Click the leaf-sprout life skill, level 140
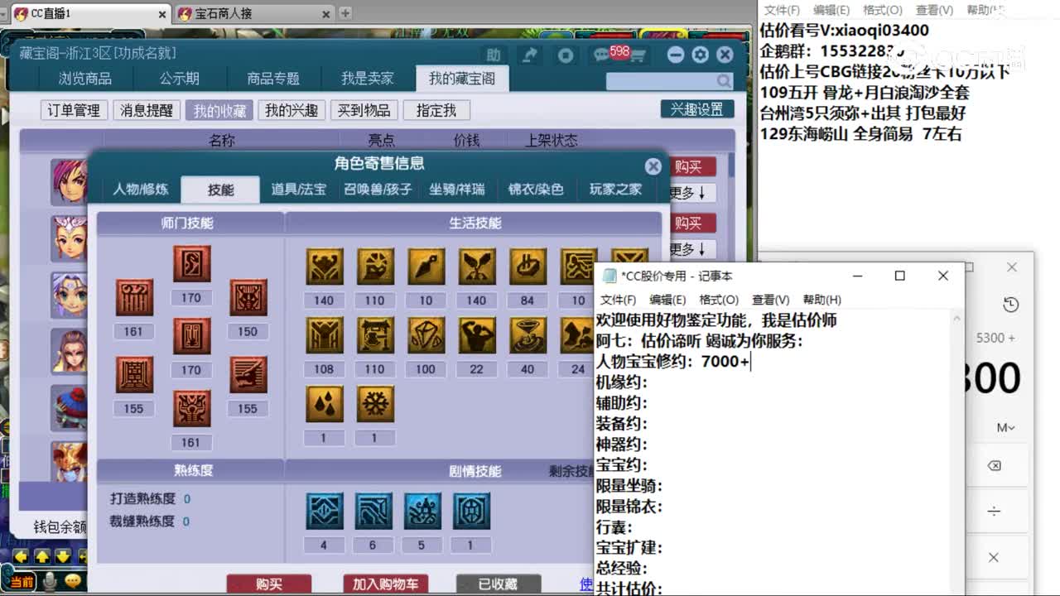Image resolution: width=1060 pixels, height=596 pixels. click(x=477, y=267)
